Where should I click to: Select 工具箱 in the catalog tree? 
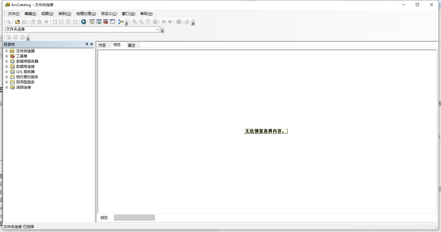(x=22, y=56)
